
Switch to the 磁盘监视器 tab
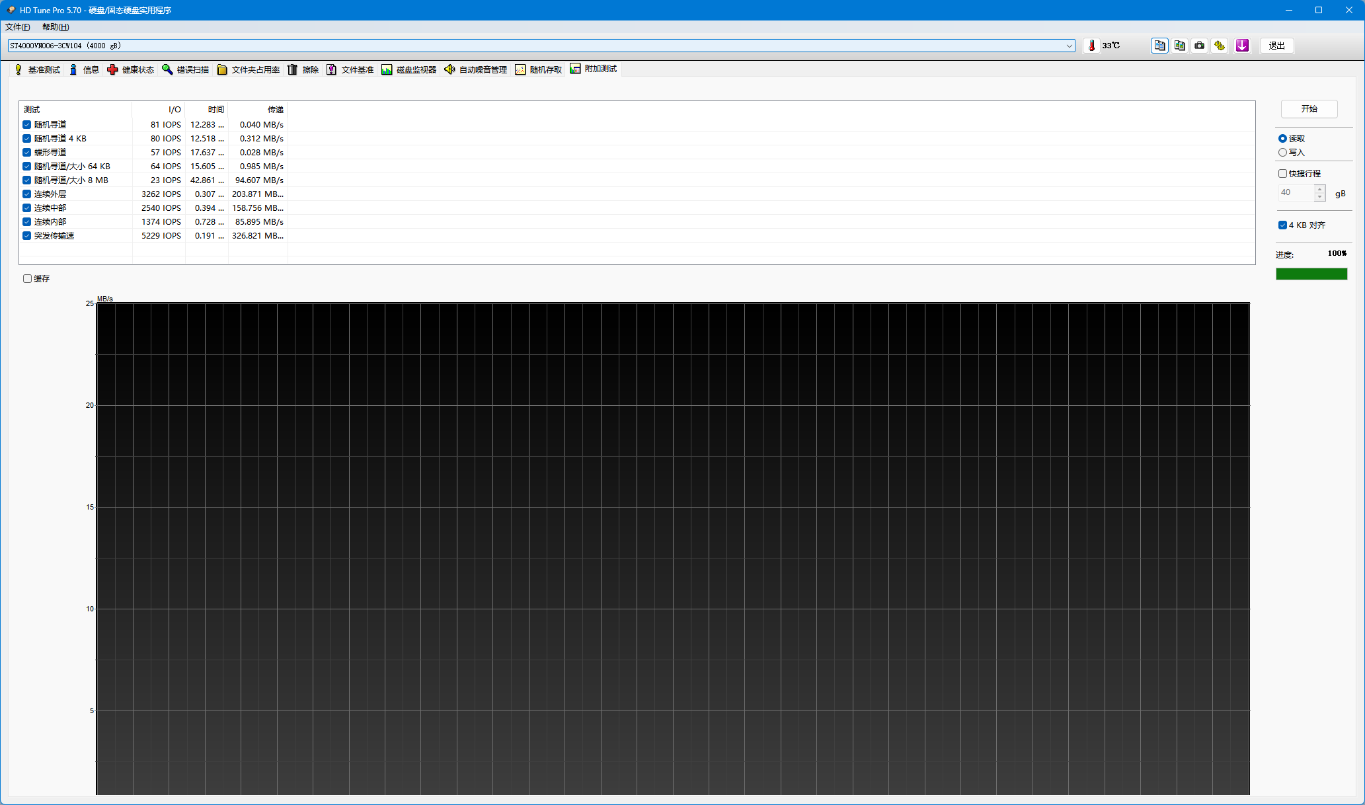coord(409,69)
